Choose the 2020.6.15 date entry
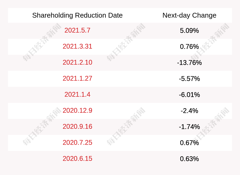This screenshot has width=240, height=175. click(77, 159)
